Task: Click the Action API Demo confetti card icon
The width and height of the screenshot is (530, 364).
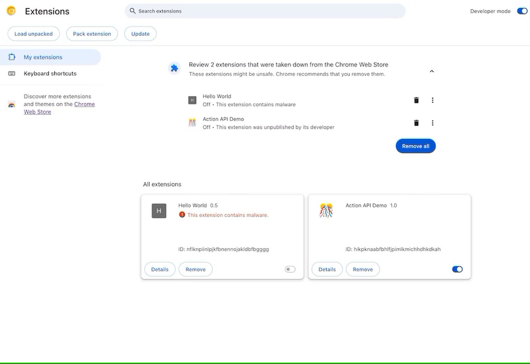Action: point(326,211)
